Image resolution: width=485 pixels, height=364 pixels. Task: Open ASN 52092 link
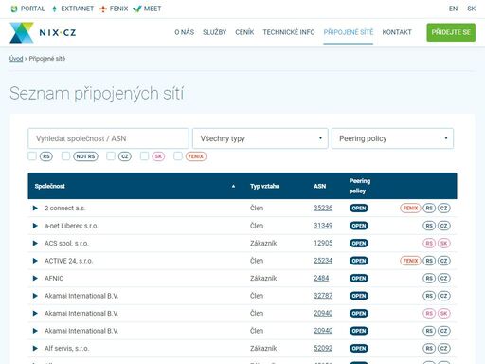coord(323,348)
